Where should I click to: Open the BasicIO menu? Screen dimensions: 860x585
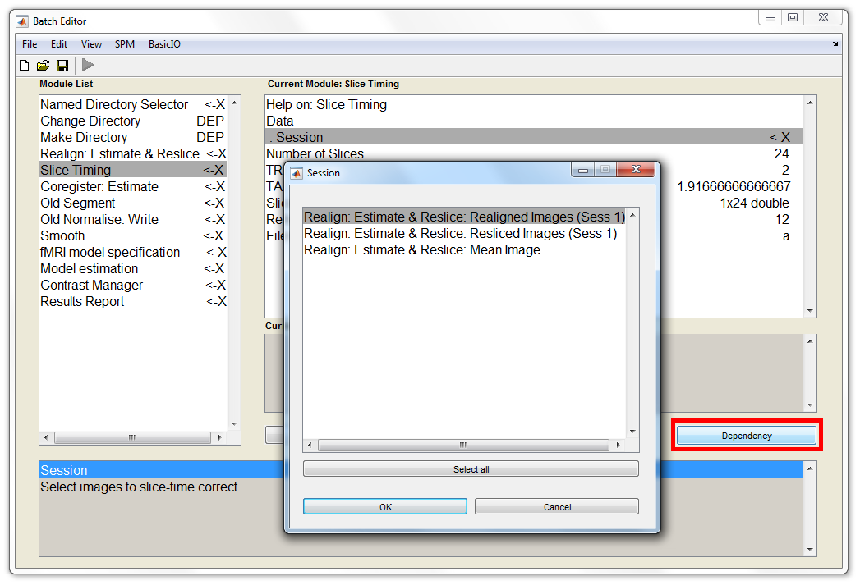[164, 44]
